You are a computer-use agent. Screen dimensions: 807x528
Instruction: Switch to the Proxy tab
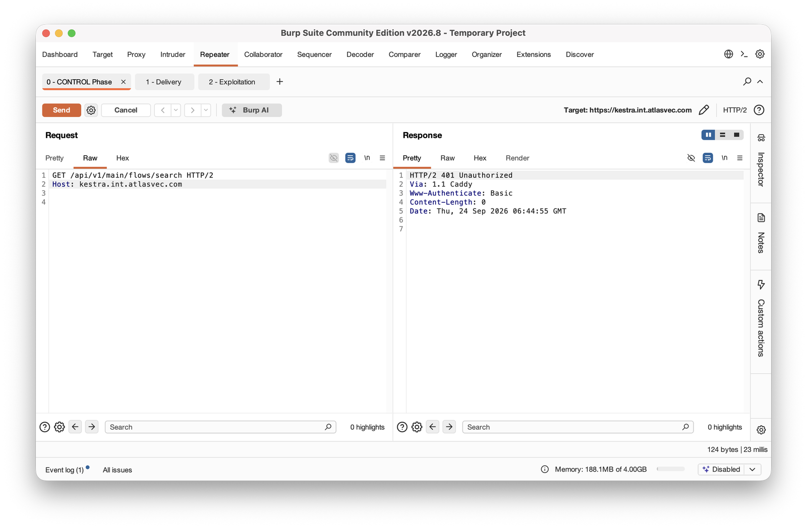(136, 54)
